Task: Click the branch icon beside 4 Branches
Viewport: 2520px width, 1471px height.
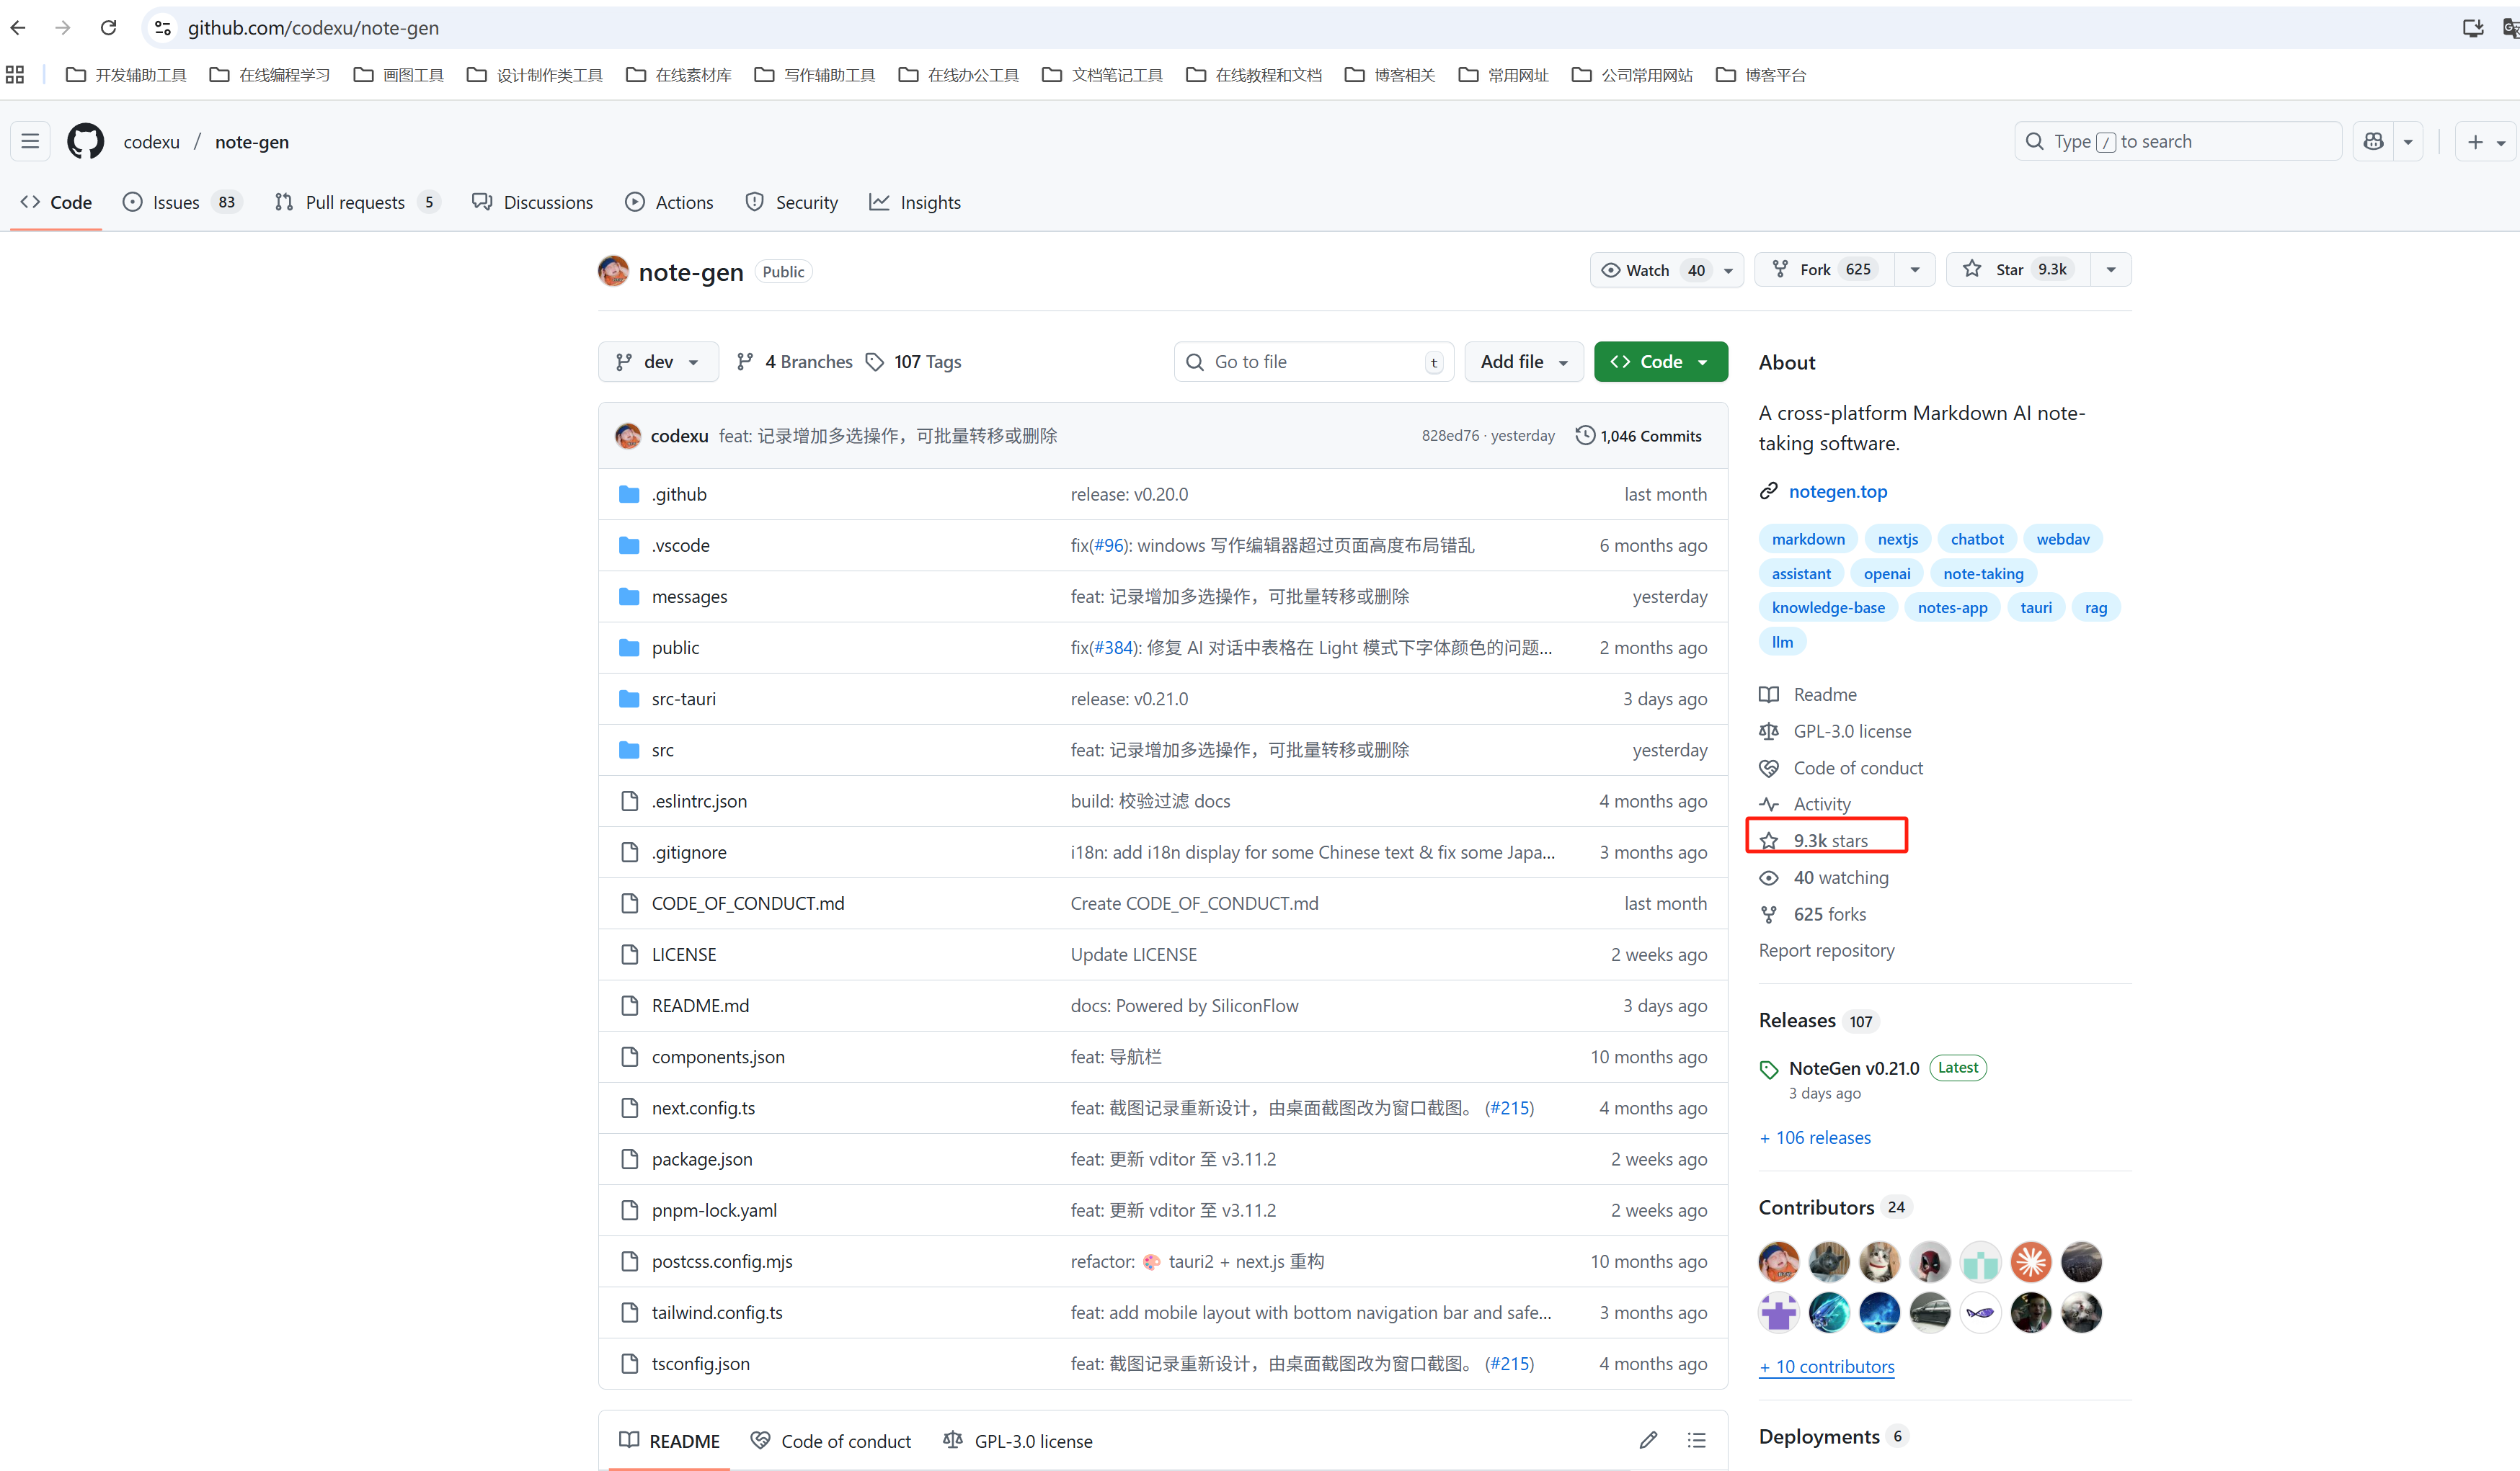Action: pyautogui.click(x=744, y=362)
